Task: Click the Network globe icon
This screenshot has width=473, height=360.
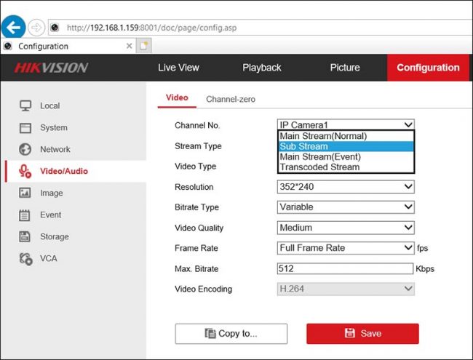Action: (x=25, y=149)
